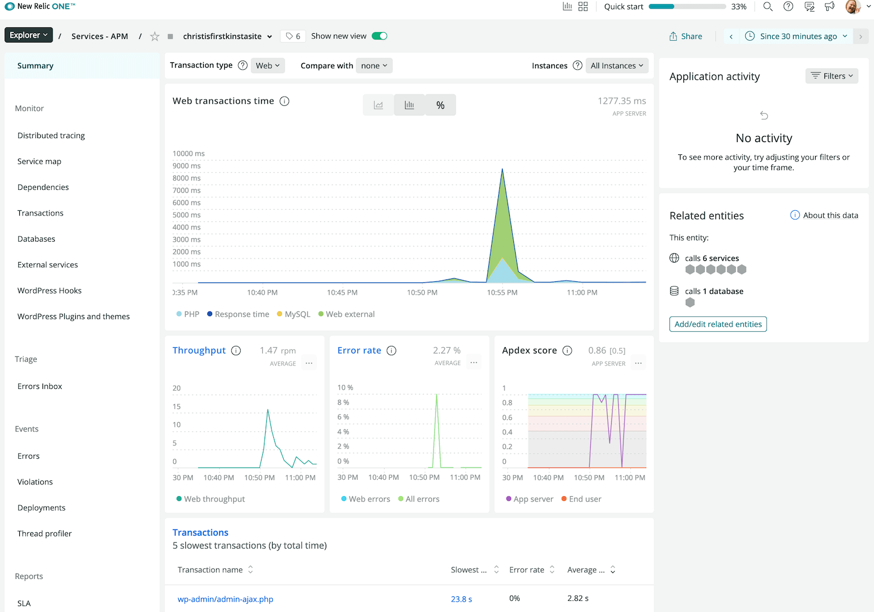Toggle the Show new view switch
874x612 pixels.
pos(379,36)
